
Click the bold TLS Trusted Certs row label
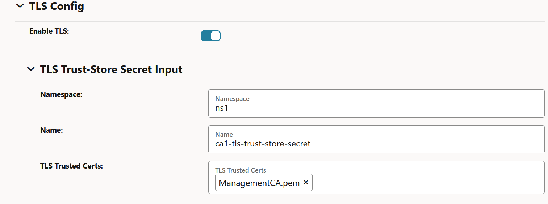(x=71, y=166)
